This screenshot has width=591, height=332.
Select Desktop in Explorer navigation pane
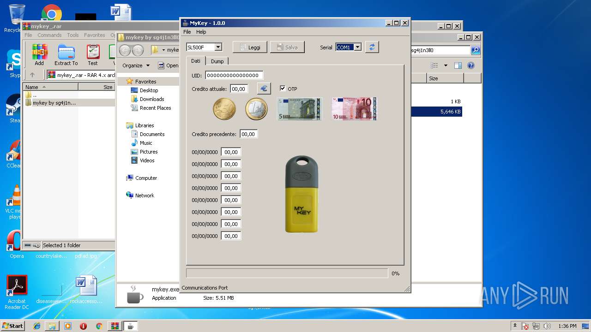[x=149, y=90]
